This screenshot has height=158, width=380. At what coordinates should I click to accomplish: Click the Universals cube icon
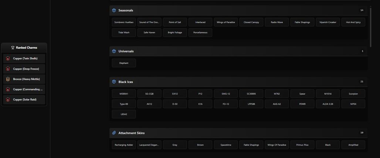(114, 51)
